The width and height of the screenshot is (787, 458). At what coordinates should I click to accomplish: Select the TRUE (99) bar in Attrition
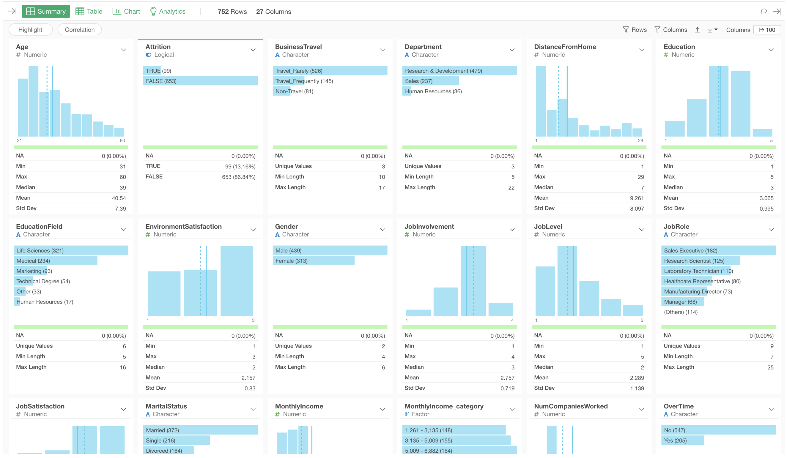pyautogui.click(x=152, y=71)
